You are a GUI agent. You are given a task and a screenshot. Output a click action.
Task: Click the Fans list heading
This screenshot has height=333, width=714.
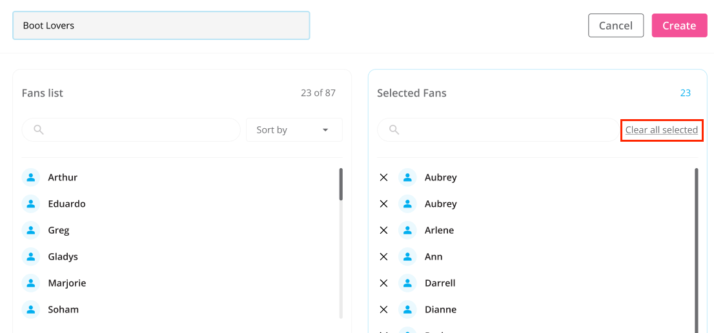tap(43, 93)
